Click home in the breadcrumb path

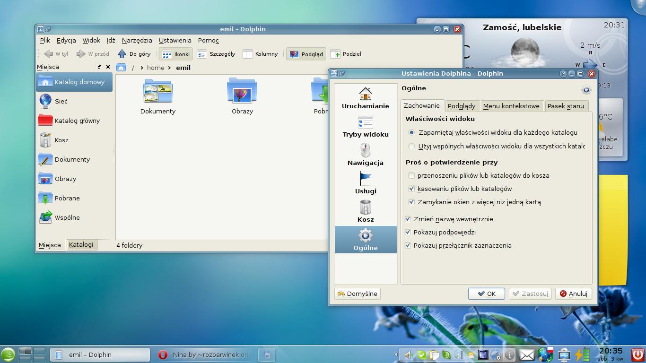point(156,68)
